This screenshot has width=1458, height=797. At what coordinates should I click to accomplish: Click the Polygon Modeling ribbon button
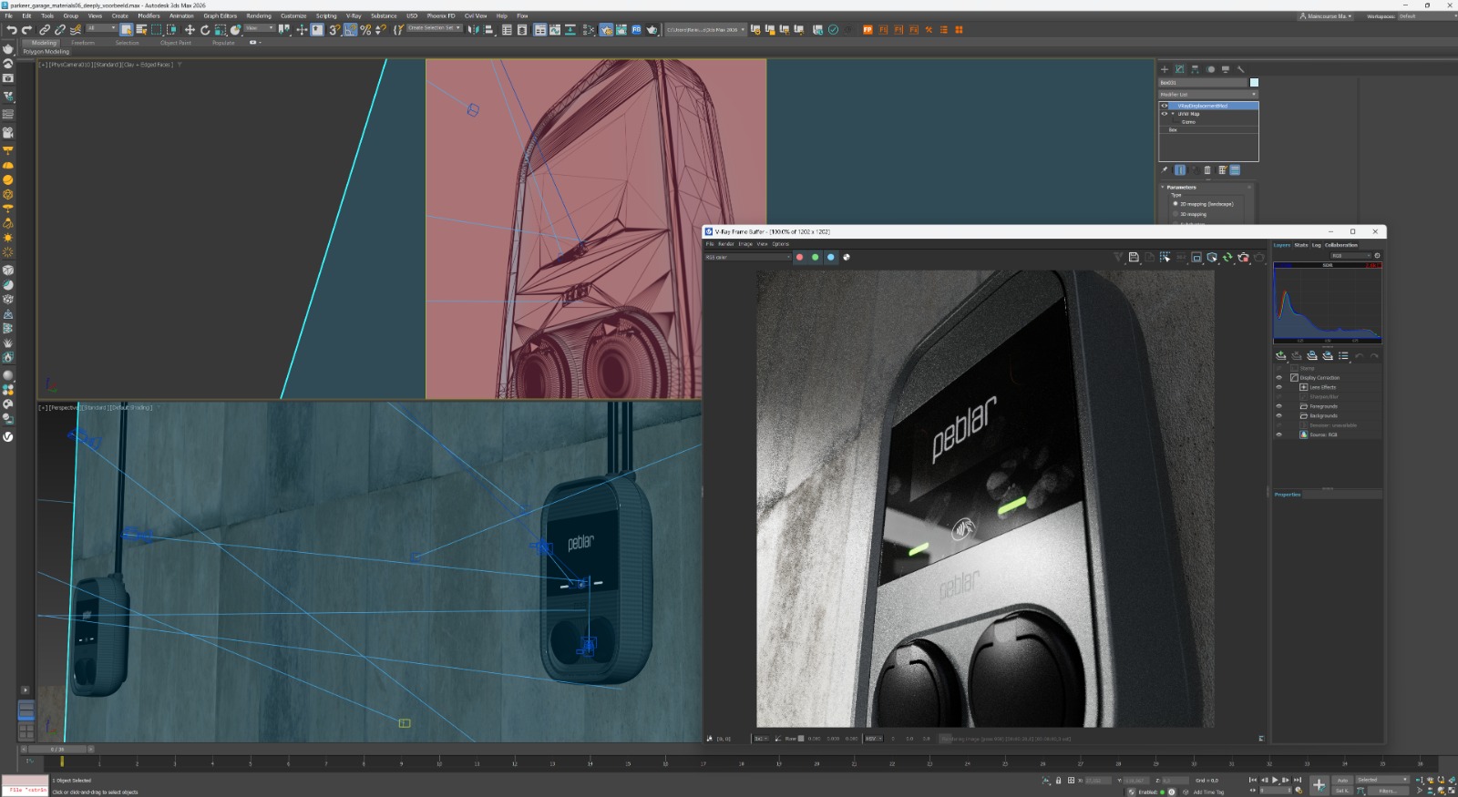pyautogui.click(x=46, y=52)
